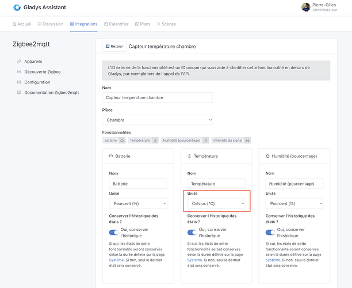Switch to the Calendrier tab
352x288 pixels.
point(116,24)
